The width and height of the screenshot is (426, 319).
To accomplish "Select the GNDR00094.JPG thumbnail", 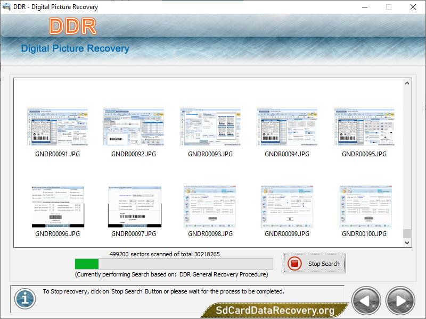I will 287,127.
